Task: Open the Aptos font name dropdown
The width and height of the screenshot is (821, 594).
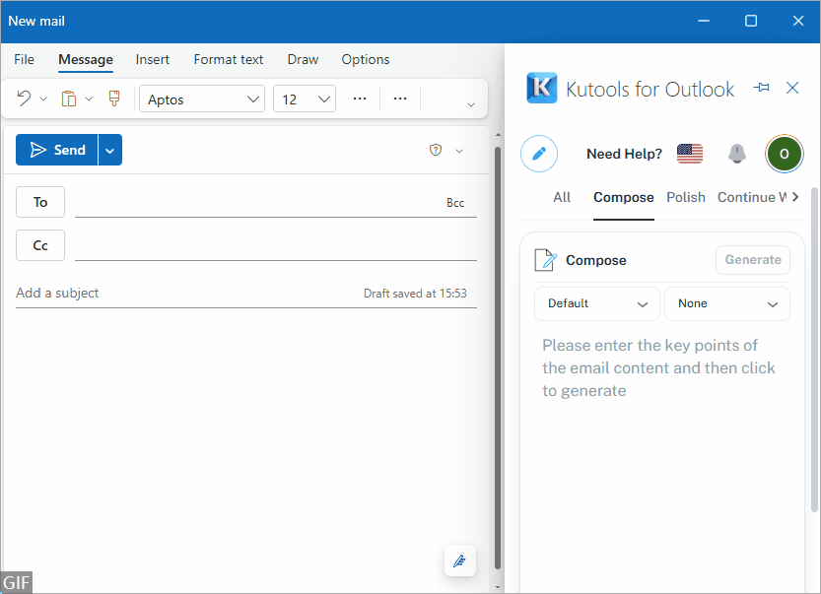Action: pos(202,99)
